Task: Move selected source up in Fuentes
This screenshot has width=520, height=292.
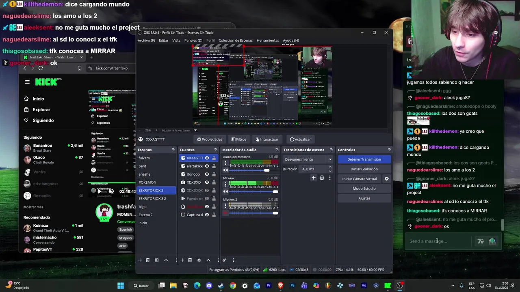Action: (x=208, y=260)
